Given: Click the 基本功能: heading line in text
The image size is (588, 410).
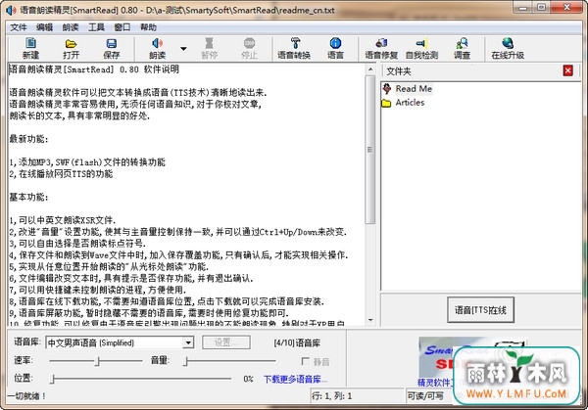Looking at the screenshot, I should pyautogui.click(x=28, y=197).
